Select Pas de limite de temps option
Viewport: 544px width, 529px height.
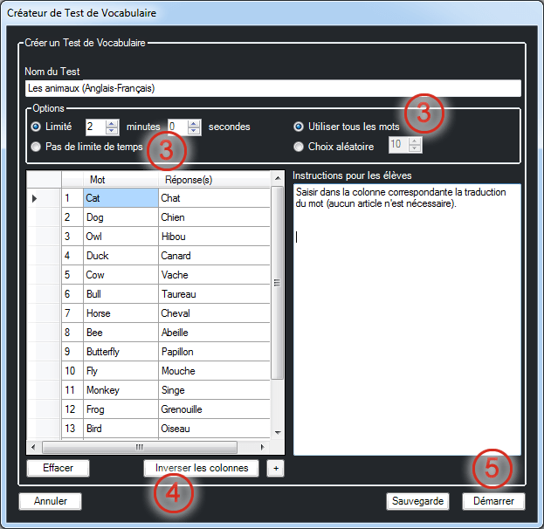pyautogui.click(x=36, y=147)
